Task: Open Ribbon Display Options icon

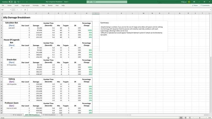Action: click(x=194, y=2)
